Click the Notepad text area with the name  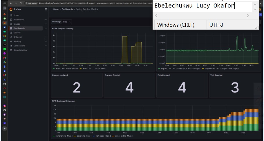[203, 6]
